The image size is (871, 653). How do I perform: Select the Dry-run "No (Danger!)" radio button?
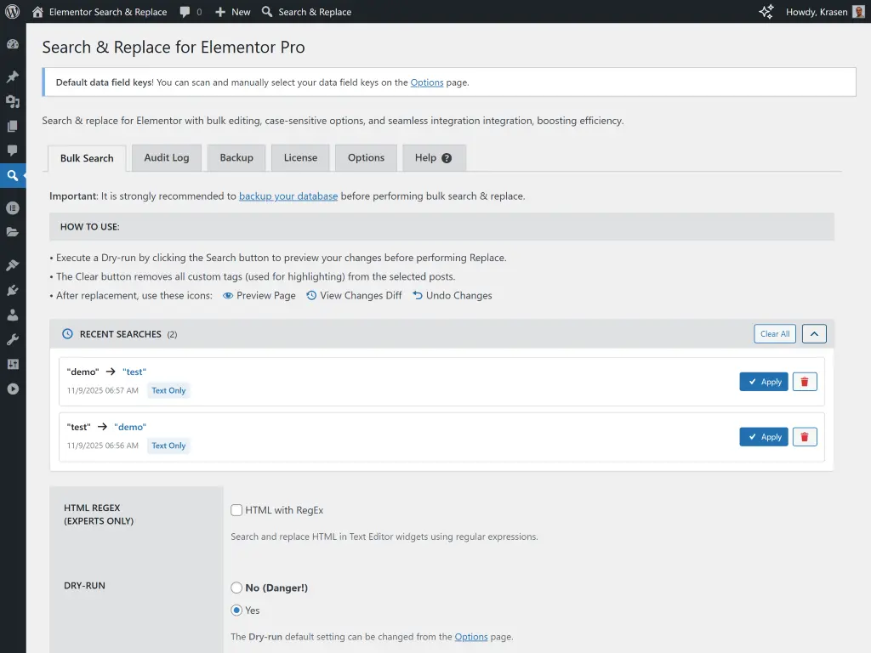(236, 588)
